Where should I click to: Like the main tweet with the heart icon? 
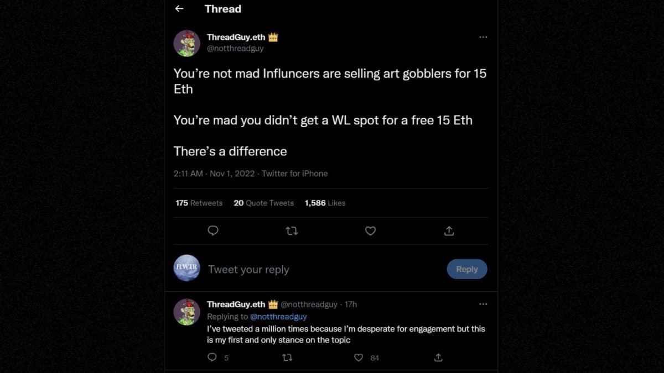(370, 231)
